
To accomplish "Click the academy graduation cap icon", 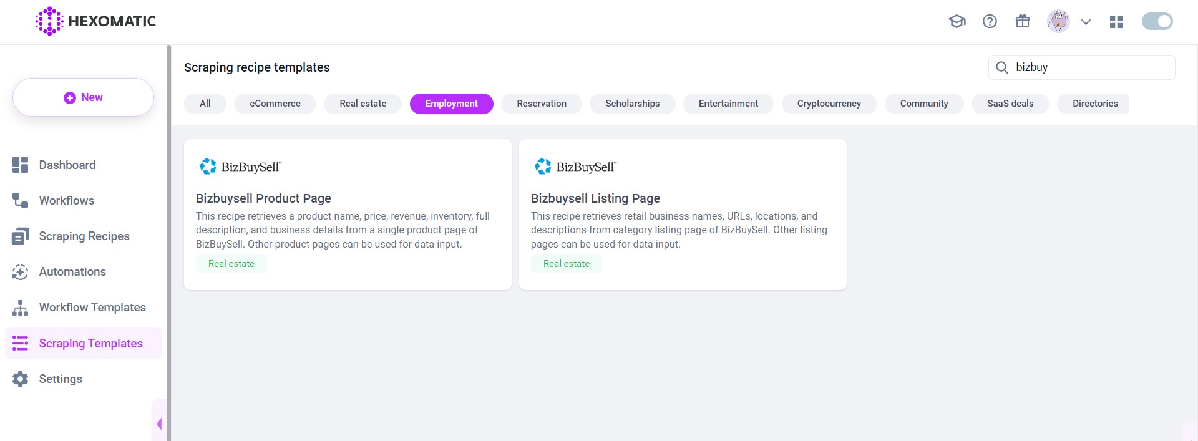I will 957,22.
